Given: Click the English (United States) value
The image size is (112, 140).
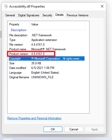Looking at the screenshot, I should tap(45, 73).
